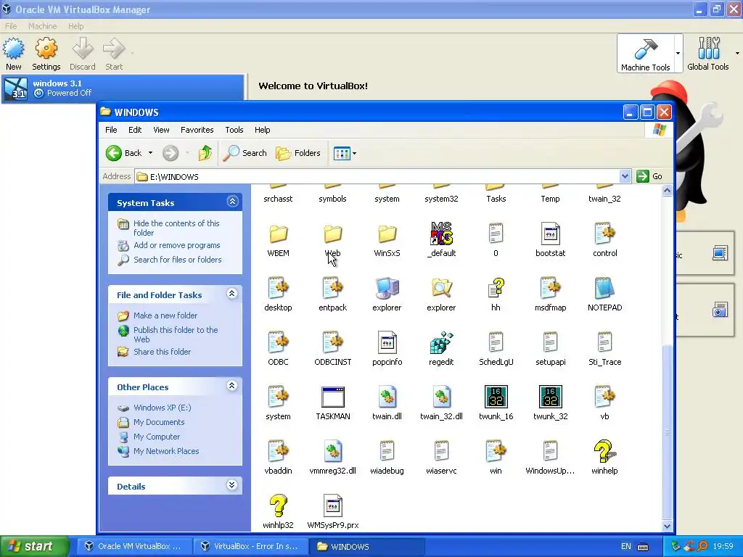Open the Tools menu
Screen dimensions: 743x557
pyautogui.click(x=234, y=130)
